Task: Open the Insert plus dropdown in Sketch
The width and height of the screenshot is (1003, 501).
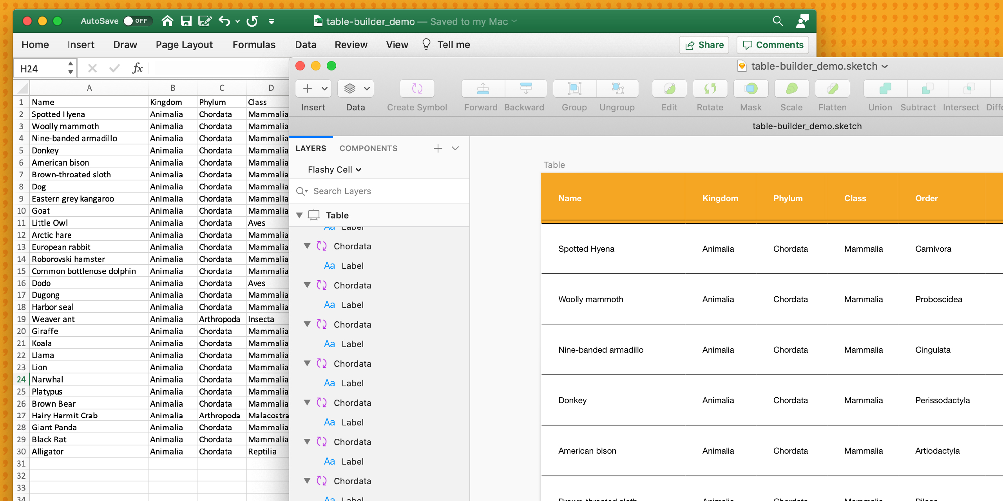Action: 313,89
